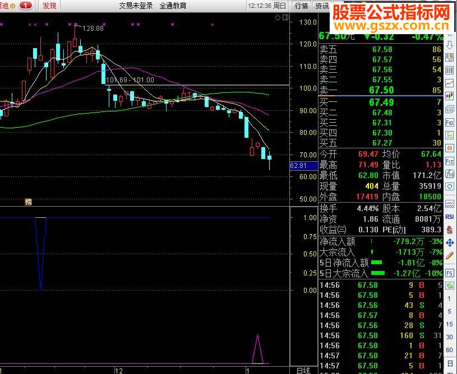
Task: Click the 最低 value 62.80
Action: tap(368, 175)
